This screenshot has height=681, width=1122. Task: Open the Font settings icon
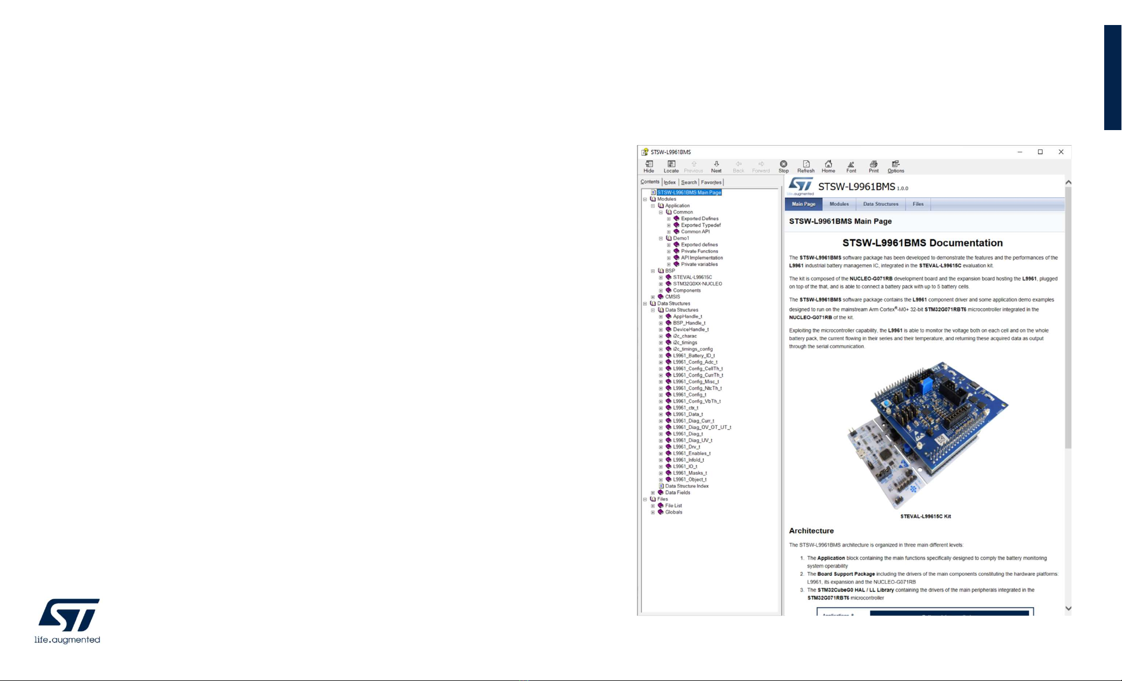[851, 166]
